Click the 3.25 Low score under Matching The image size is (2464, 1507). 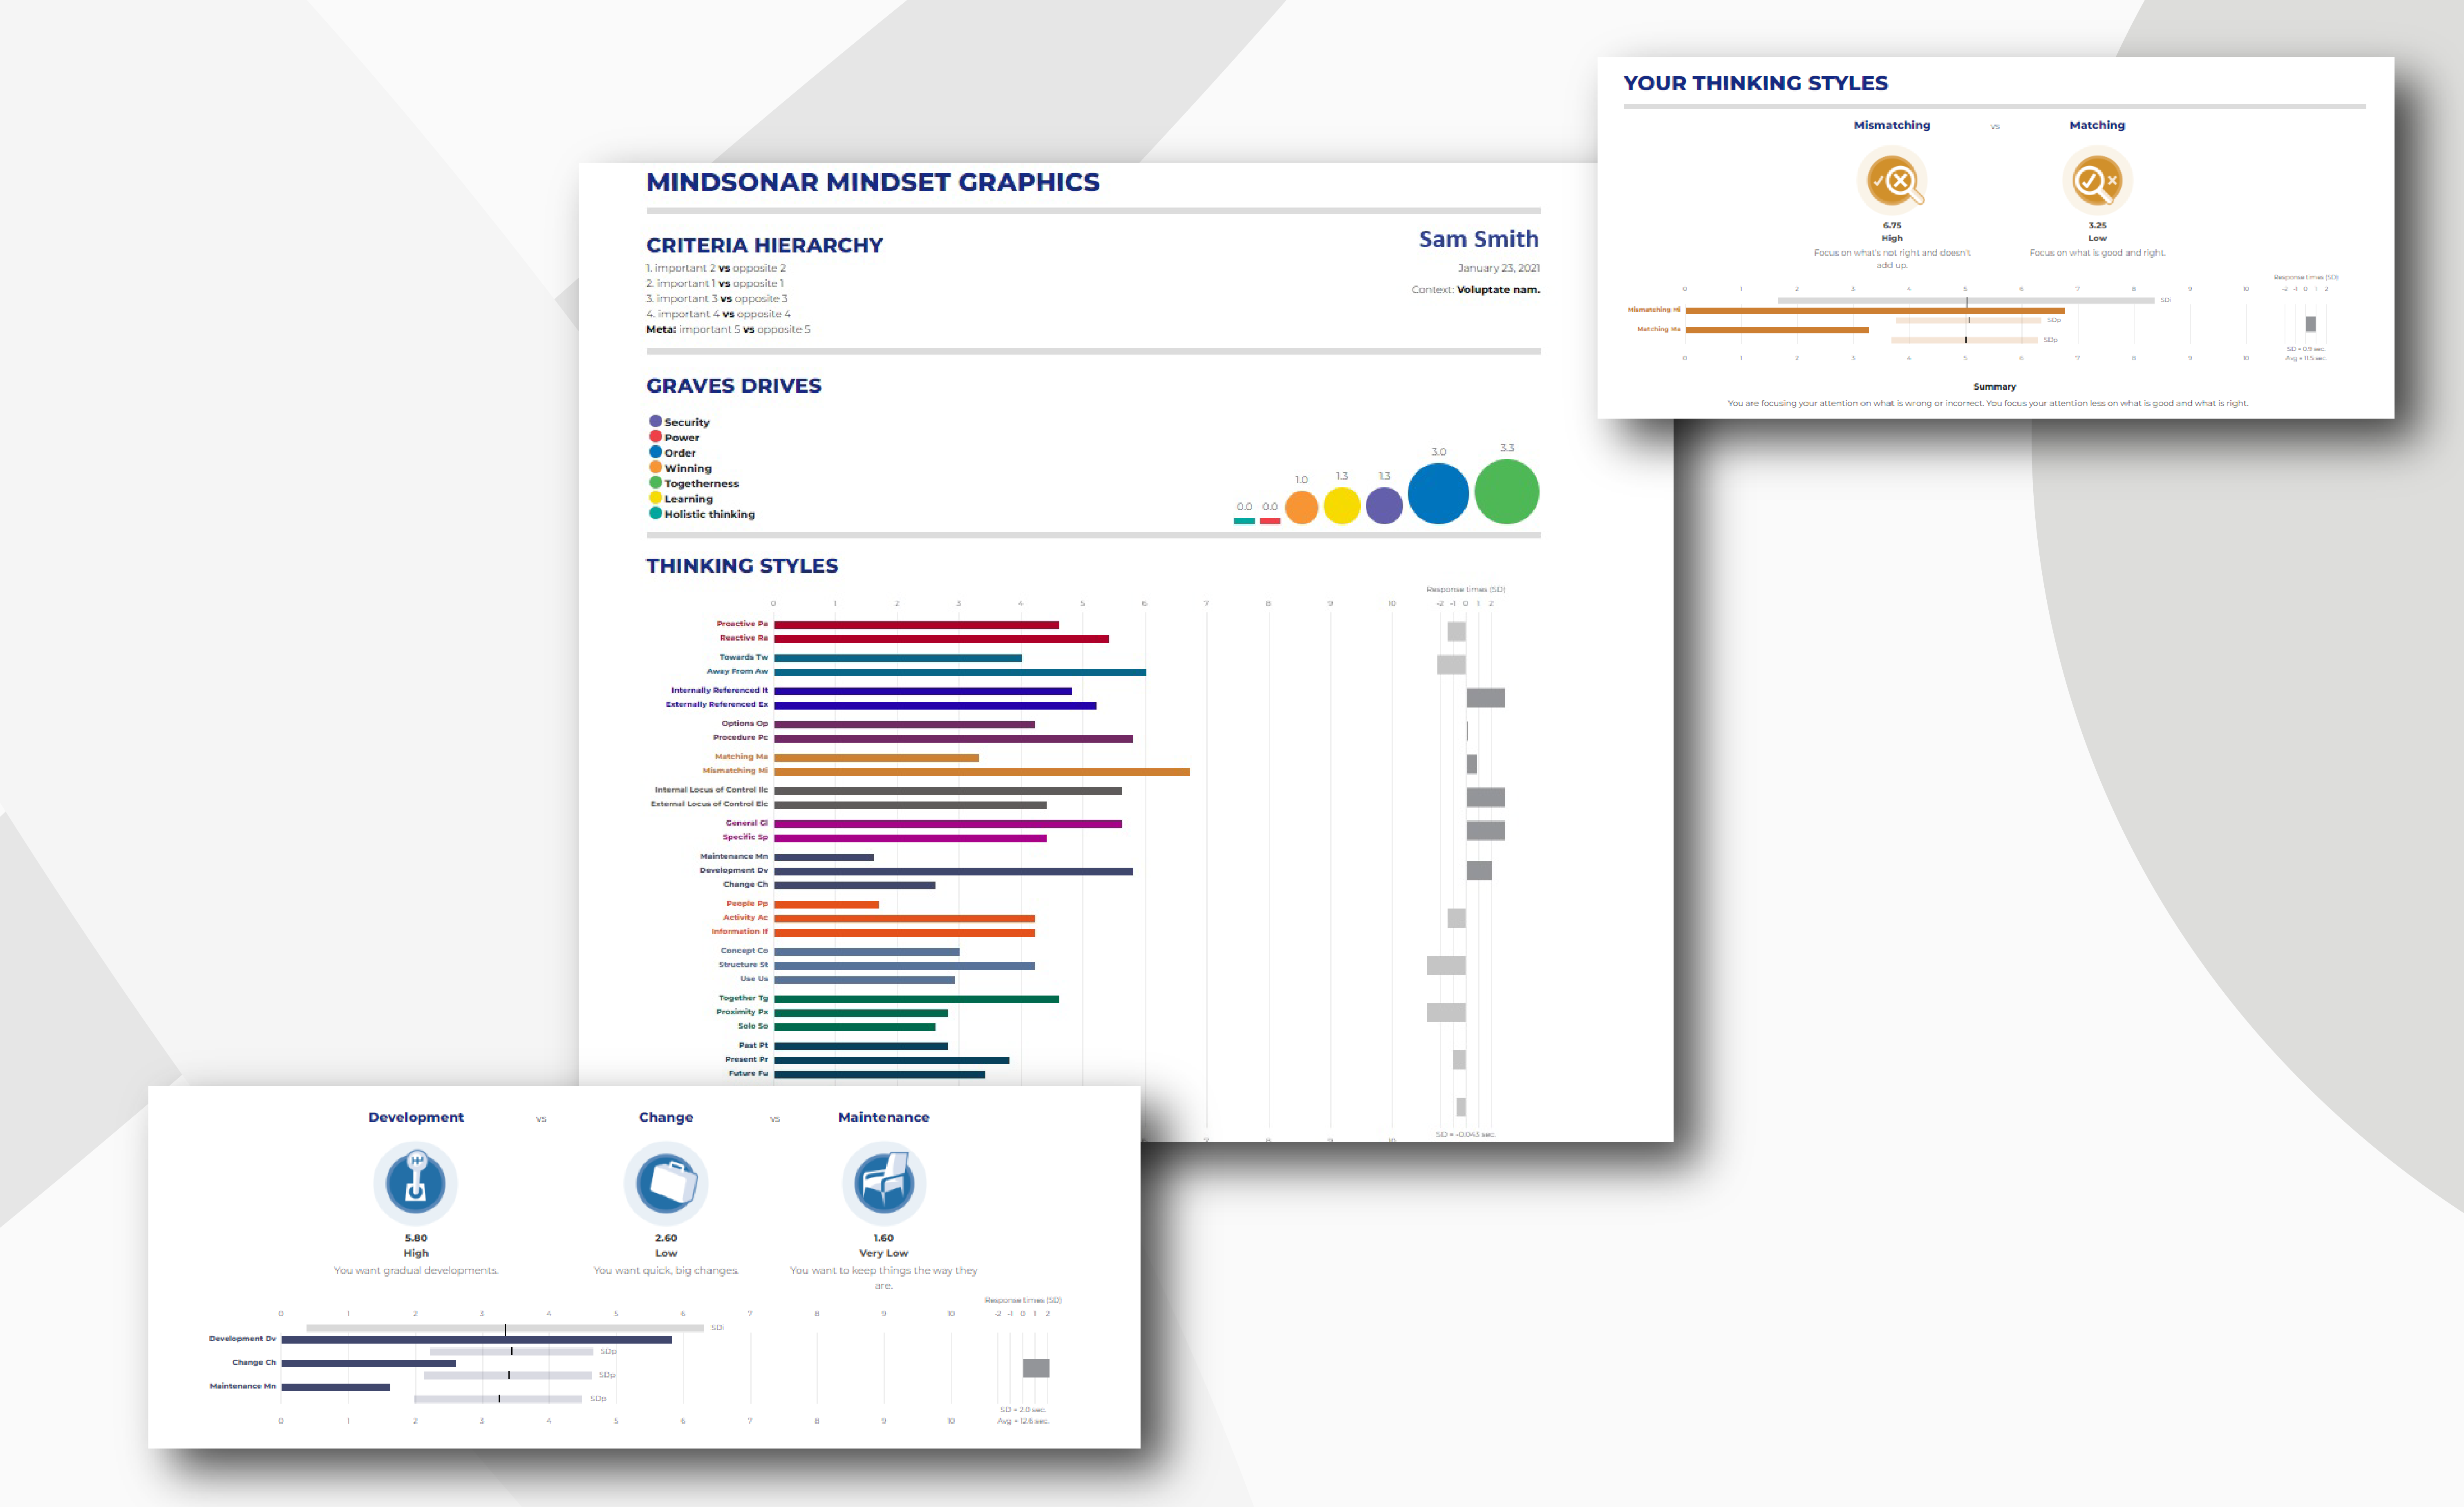[2097, 232]
